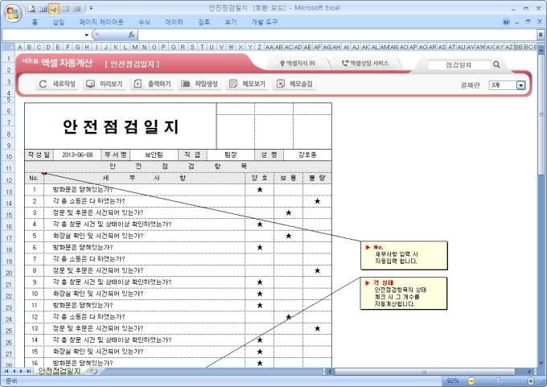Viewport: 547px width, 387px height.
Task: Click the 점검일지 search input box
Action: [x=459, y=65]
